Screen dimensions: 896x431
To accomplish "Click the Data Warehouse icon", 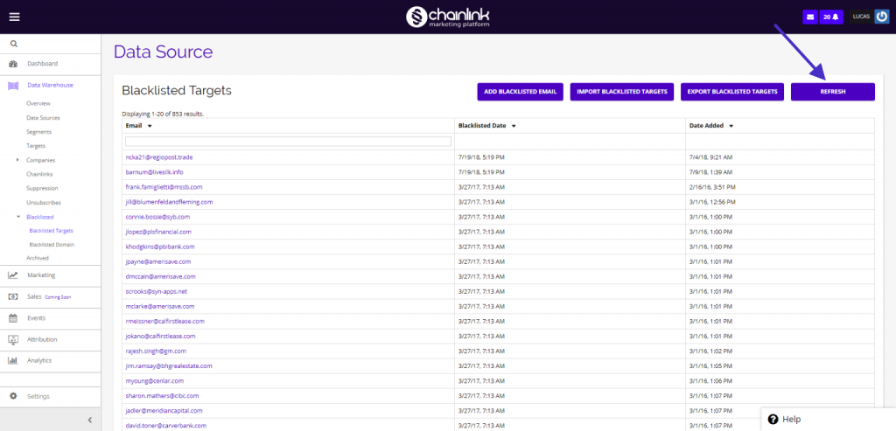I will 13,85.
